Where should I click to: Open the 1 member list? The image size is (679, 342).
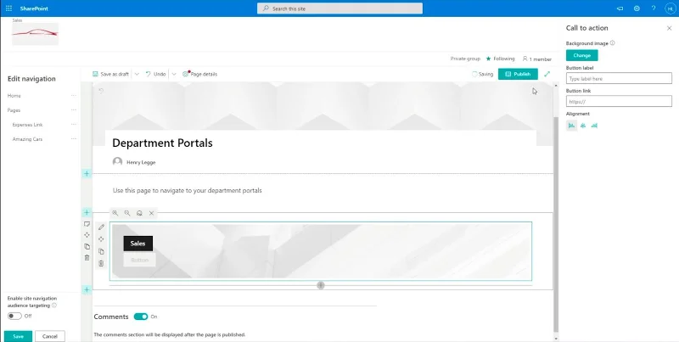pyautogui.click(x=537, y=59)
